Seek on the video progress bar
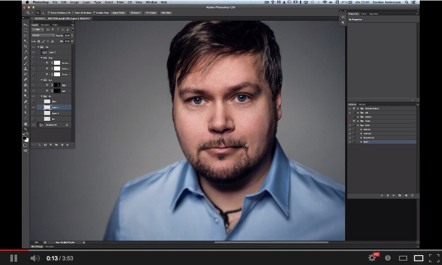 pyautogui.click(x=221, y=250)
